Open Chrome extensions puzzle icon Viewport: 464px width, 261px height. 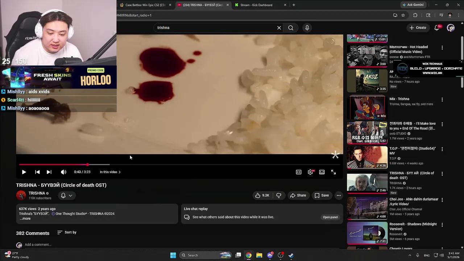(415, 15)
